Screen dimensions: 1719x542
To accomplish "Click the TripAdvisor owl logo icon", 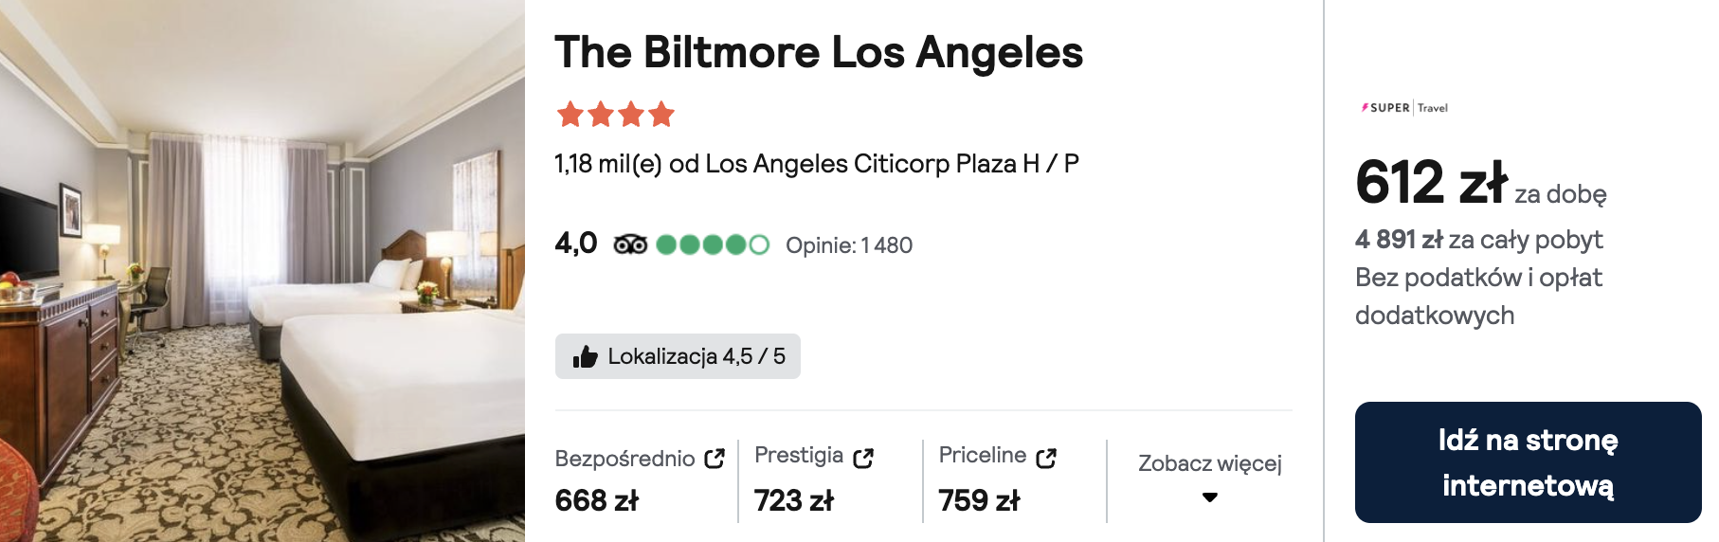I will [x=630, y=244].
